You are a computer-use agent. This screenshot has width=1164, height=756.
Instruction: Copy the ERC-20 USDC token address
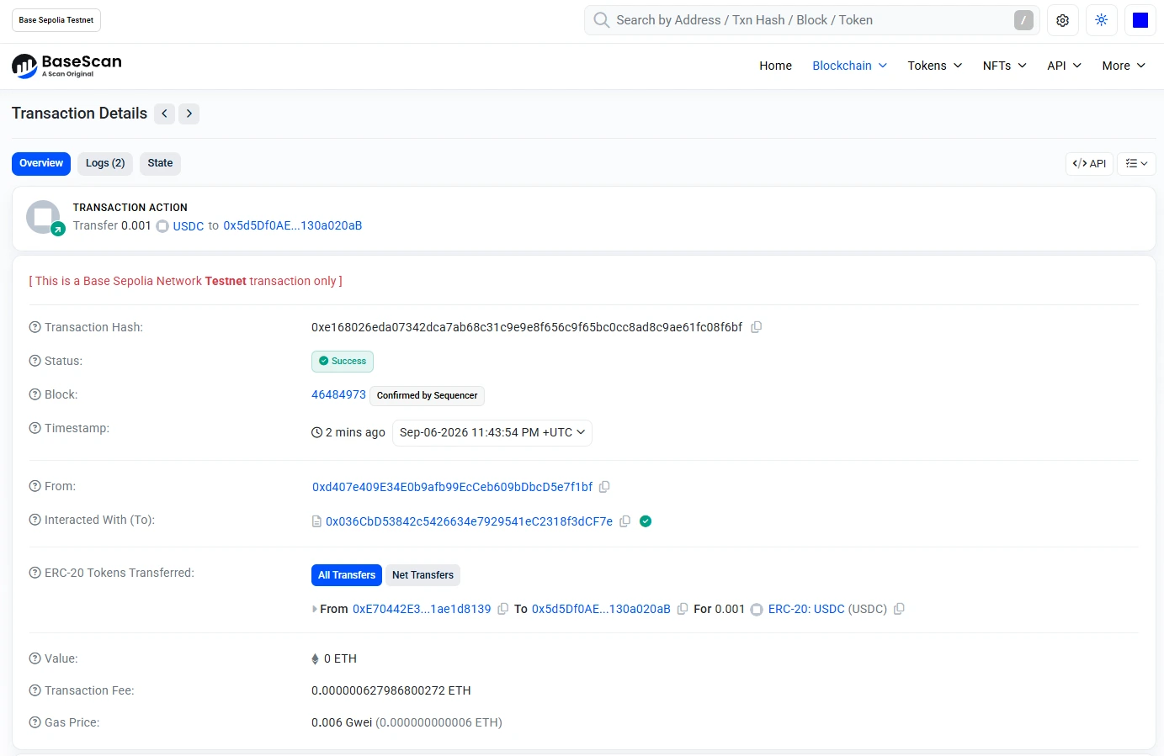pyautogui.click(x=899, y=609)
